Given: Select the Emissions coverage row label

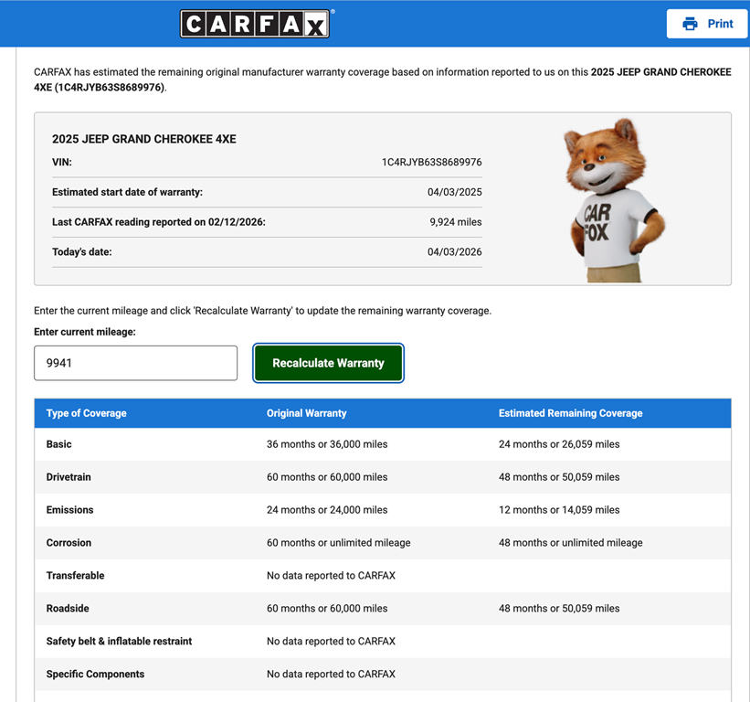Looking at the screenshot, I should (x=69, y=510).
